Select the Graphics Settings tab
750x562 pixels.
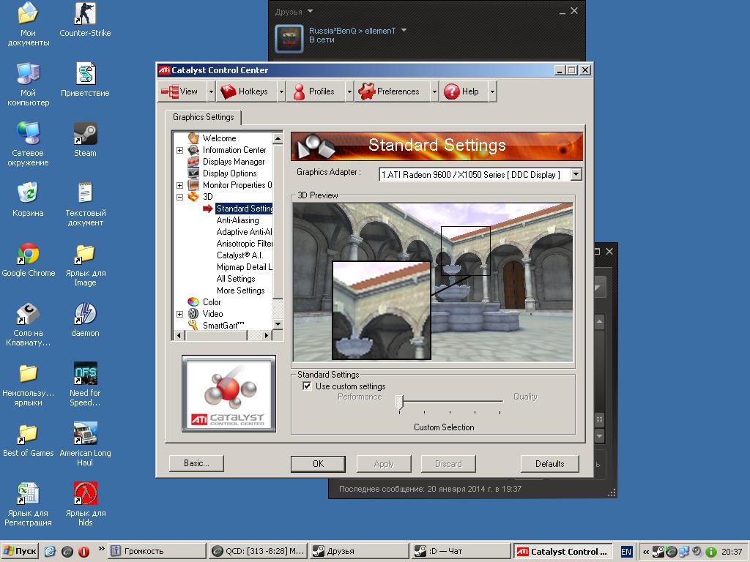click(204, 117)
